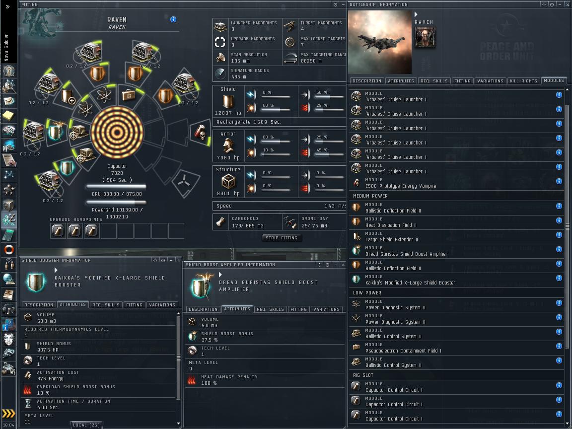Open the calculator icon in sidebar

8,235
